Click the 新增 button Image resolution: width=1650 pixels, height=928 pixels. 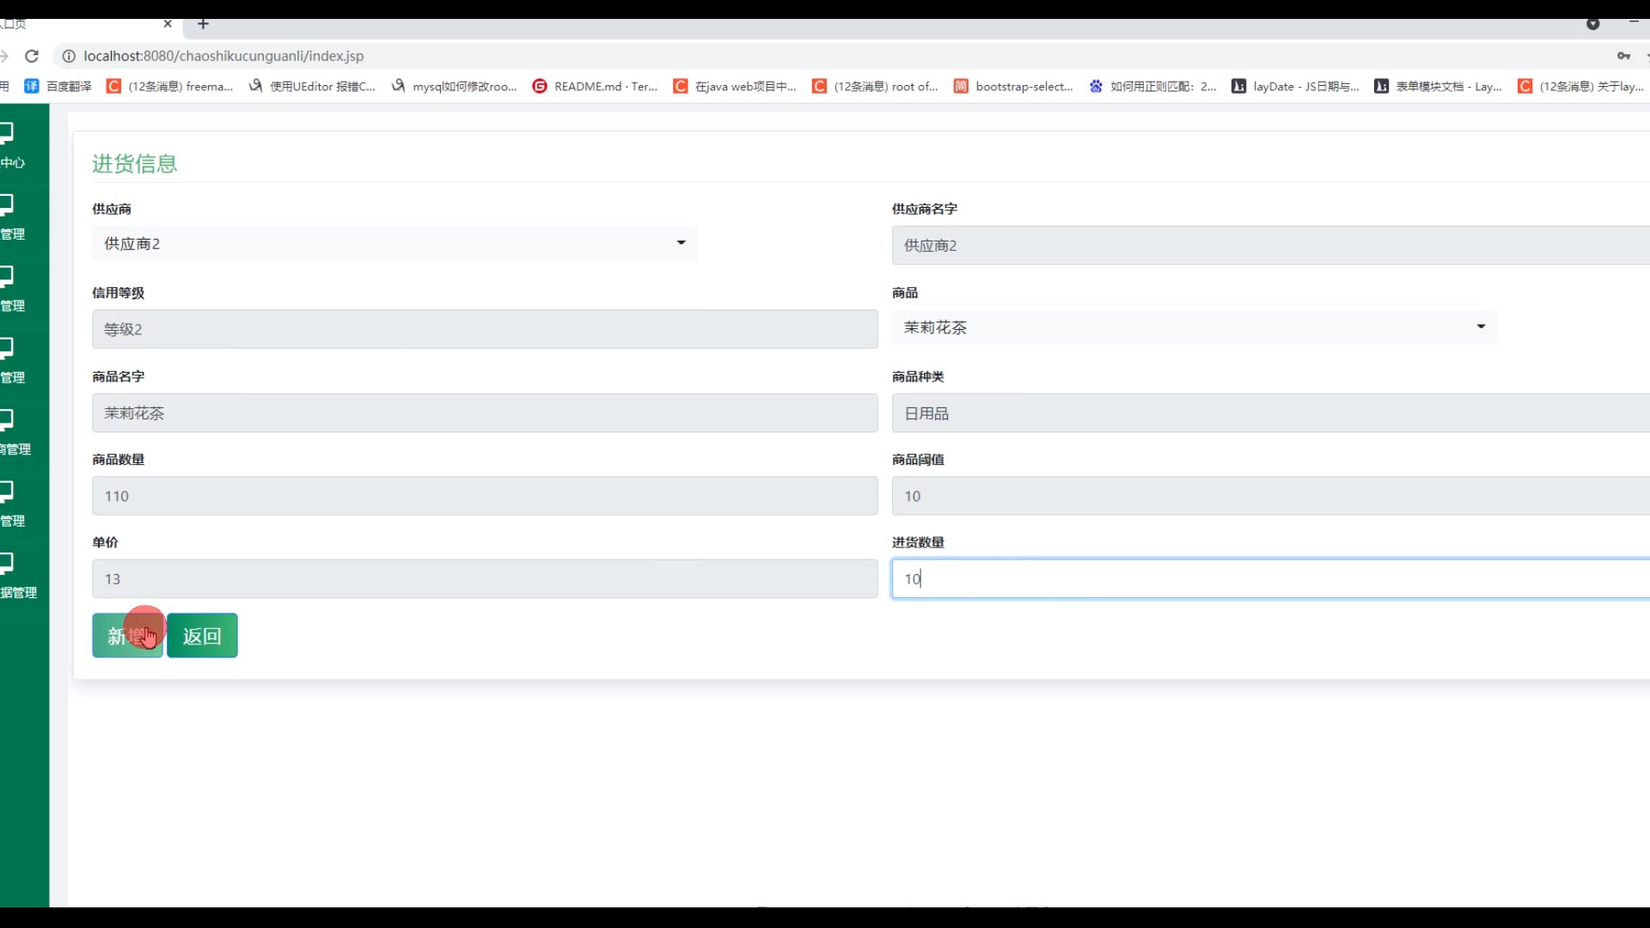127,636
